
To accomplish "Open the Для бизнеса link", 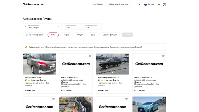I will (x=98, y=5).
